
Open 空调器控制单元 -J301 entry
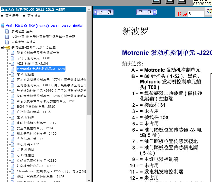click(52, 85)
